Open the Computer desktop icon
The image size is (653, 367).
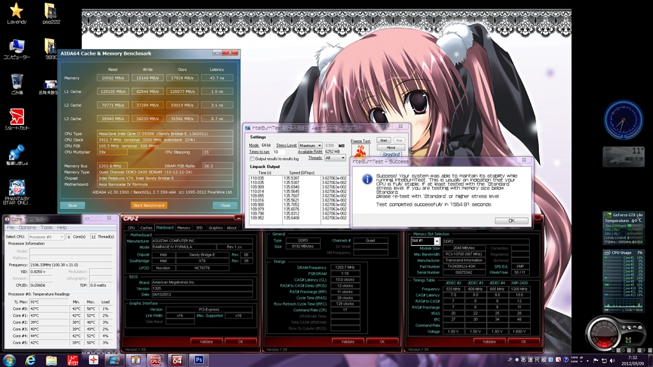pyautogui.click(x=17, y=49)
